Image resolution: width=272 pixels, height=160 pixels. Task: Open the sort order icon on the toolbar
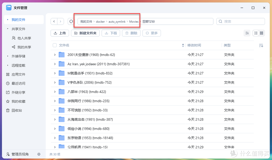[x=247, y=33]
